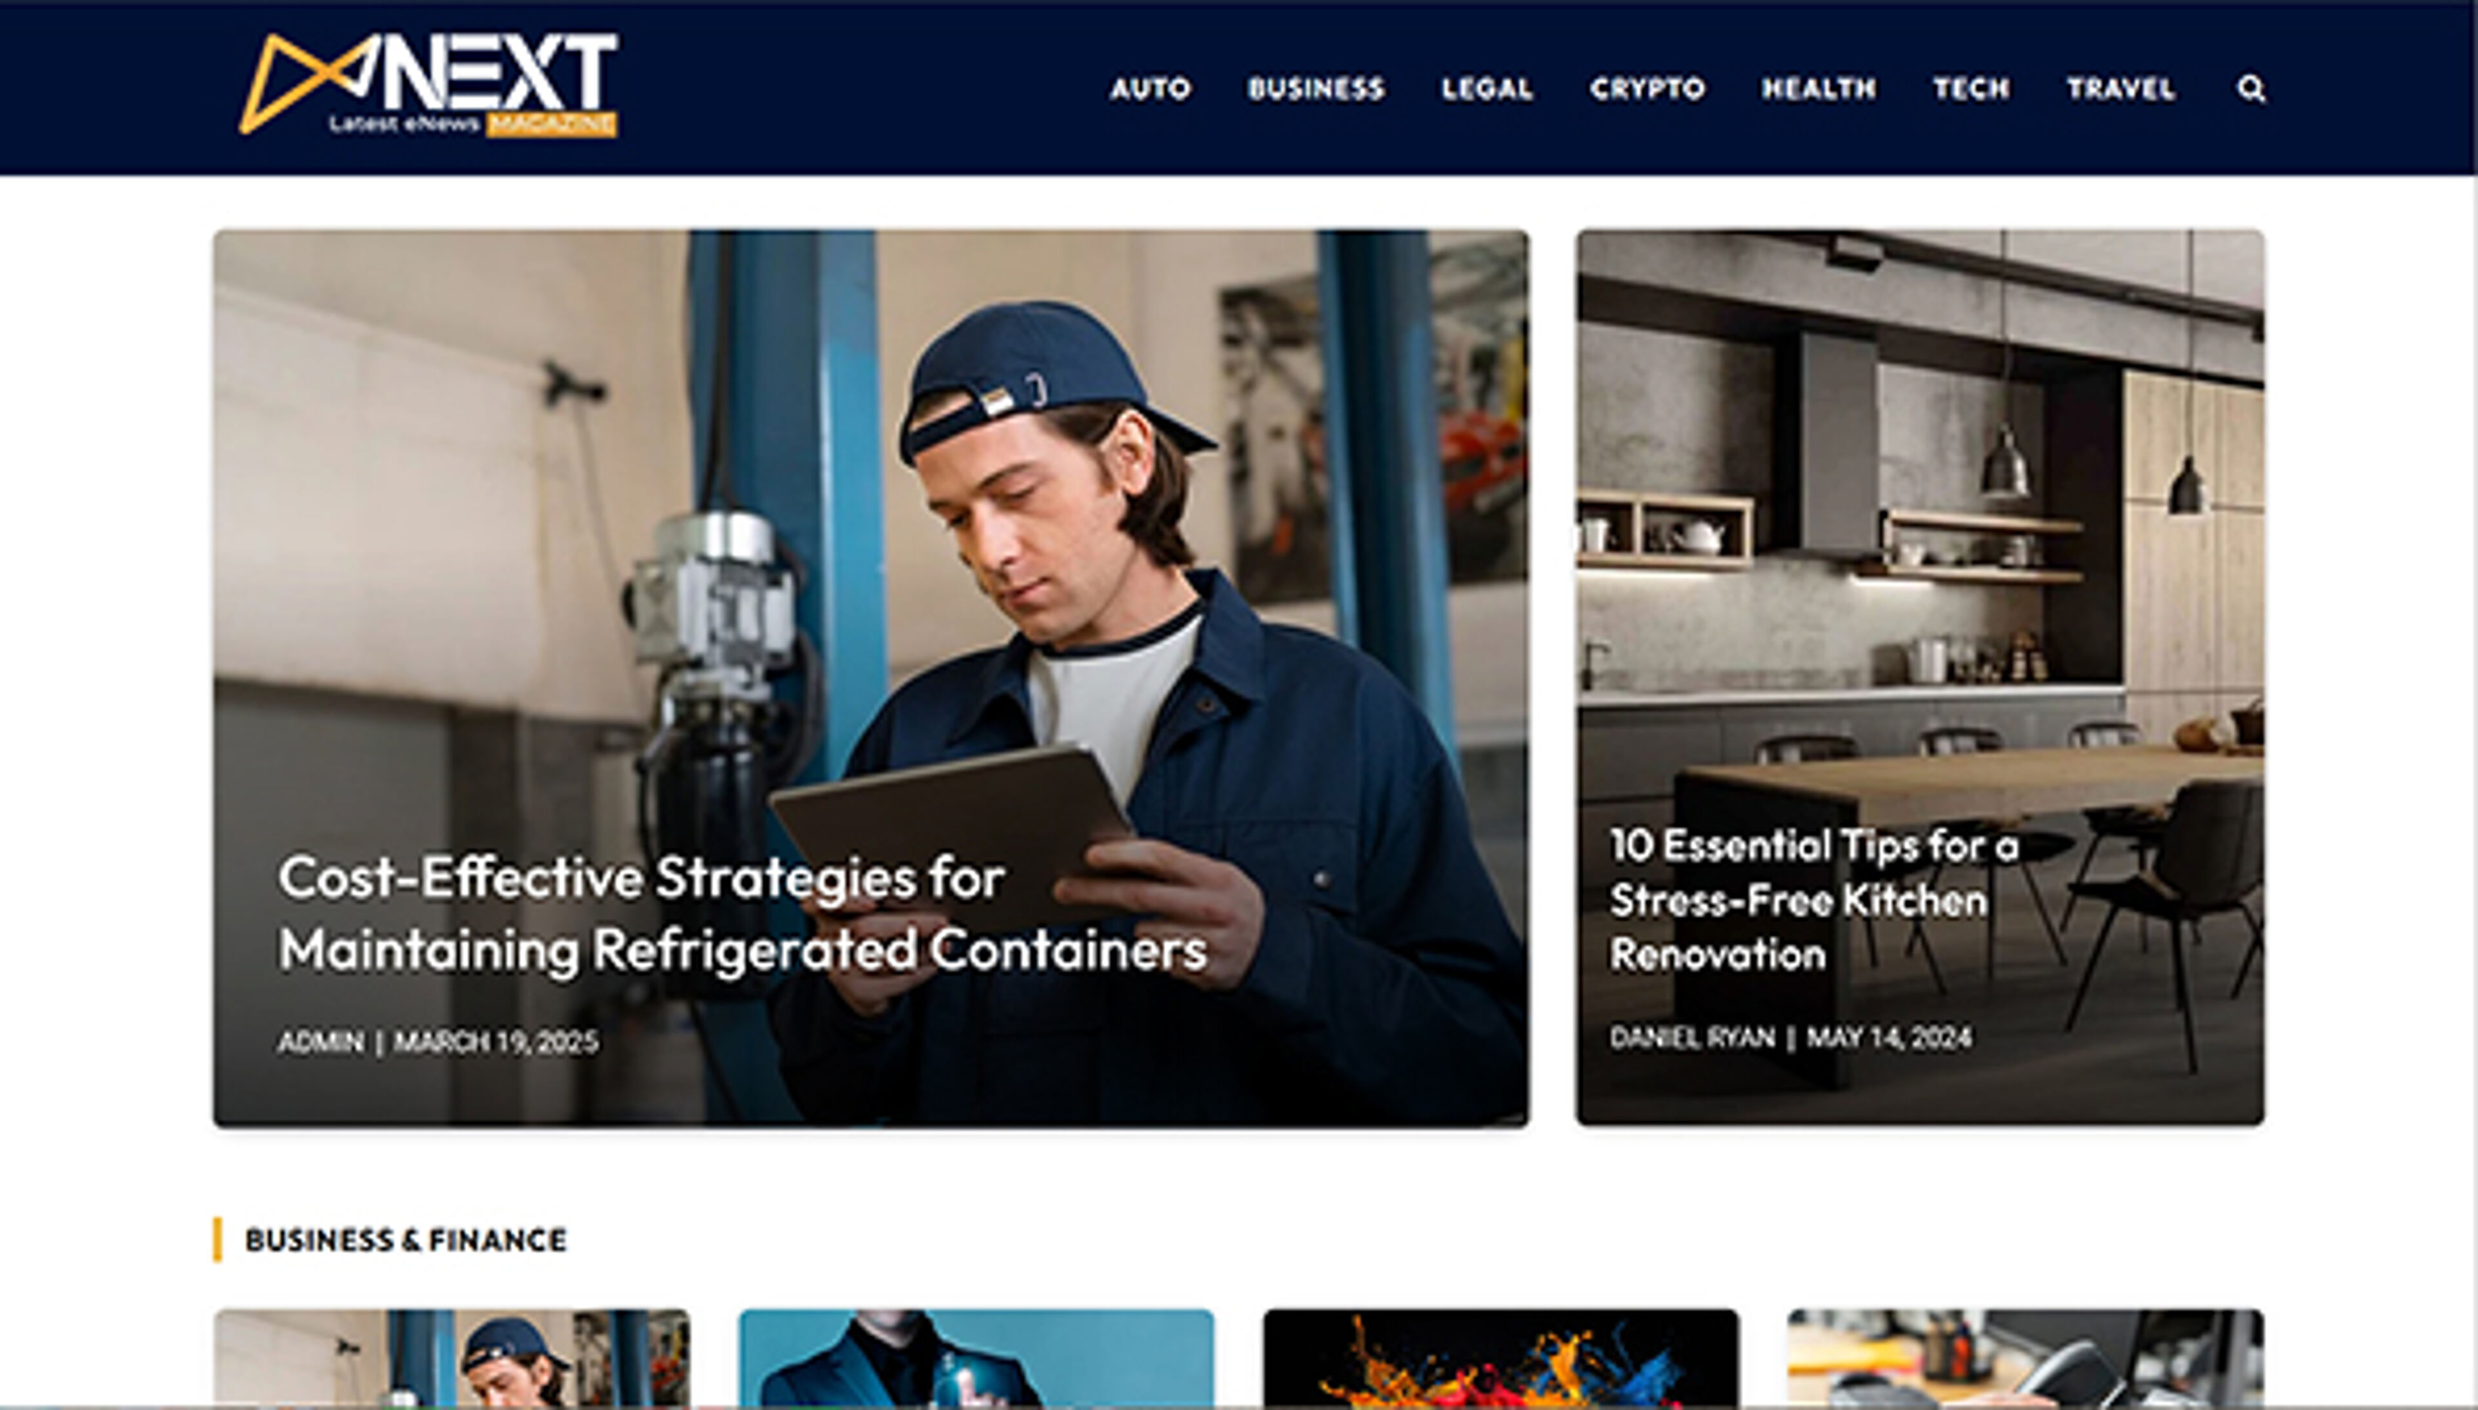Click the NEXT magazine logo

pos(428,85)
